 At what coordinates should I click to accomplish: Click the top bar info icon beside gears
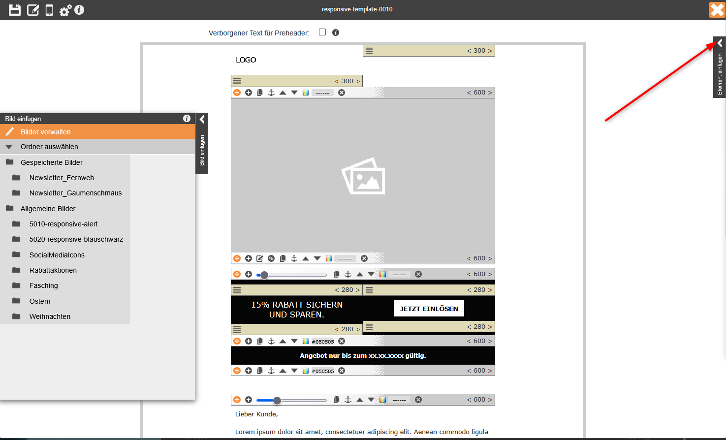click(x=79, y=10)
